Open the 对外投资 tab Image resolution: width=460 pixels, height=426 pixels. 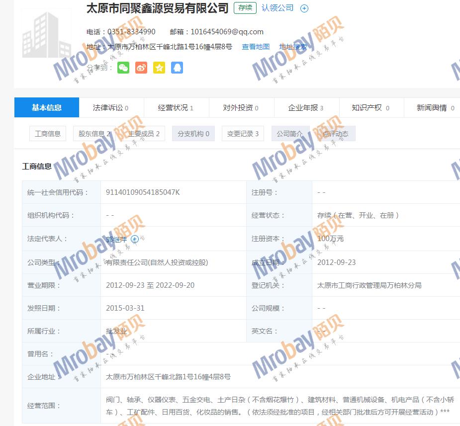241,108
